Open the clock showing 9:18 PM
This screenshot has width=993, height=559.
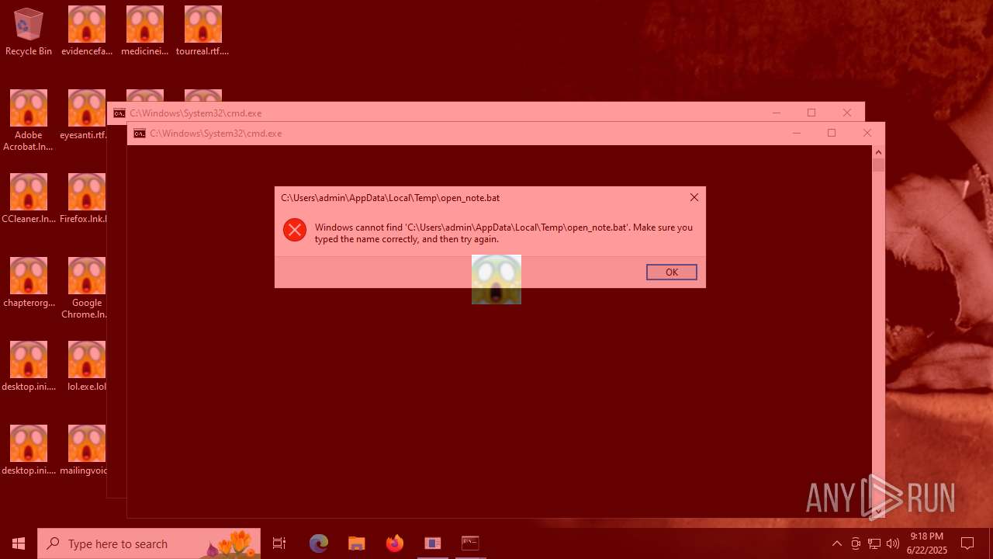click(927, 543)
